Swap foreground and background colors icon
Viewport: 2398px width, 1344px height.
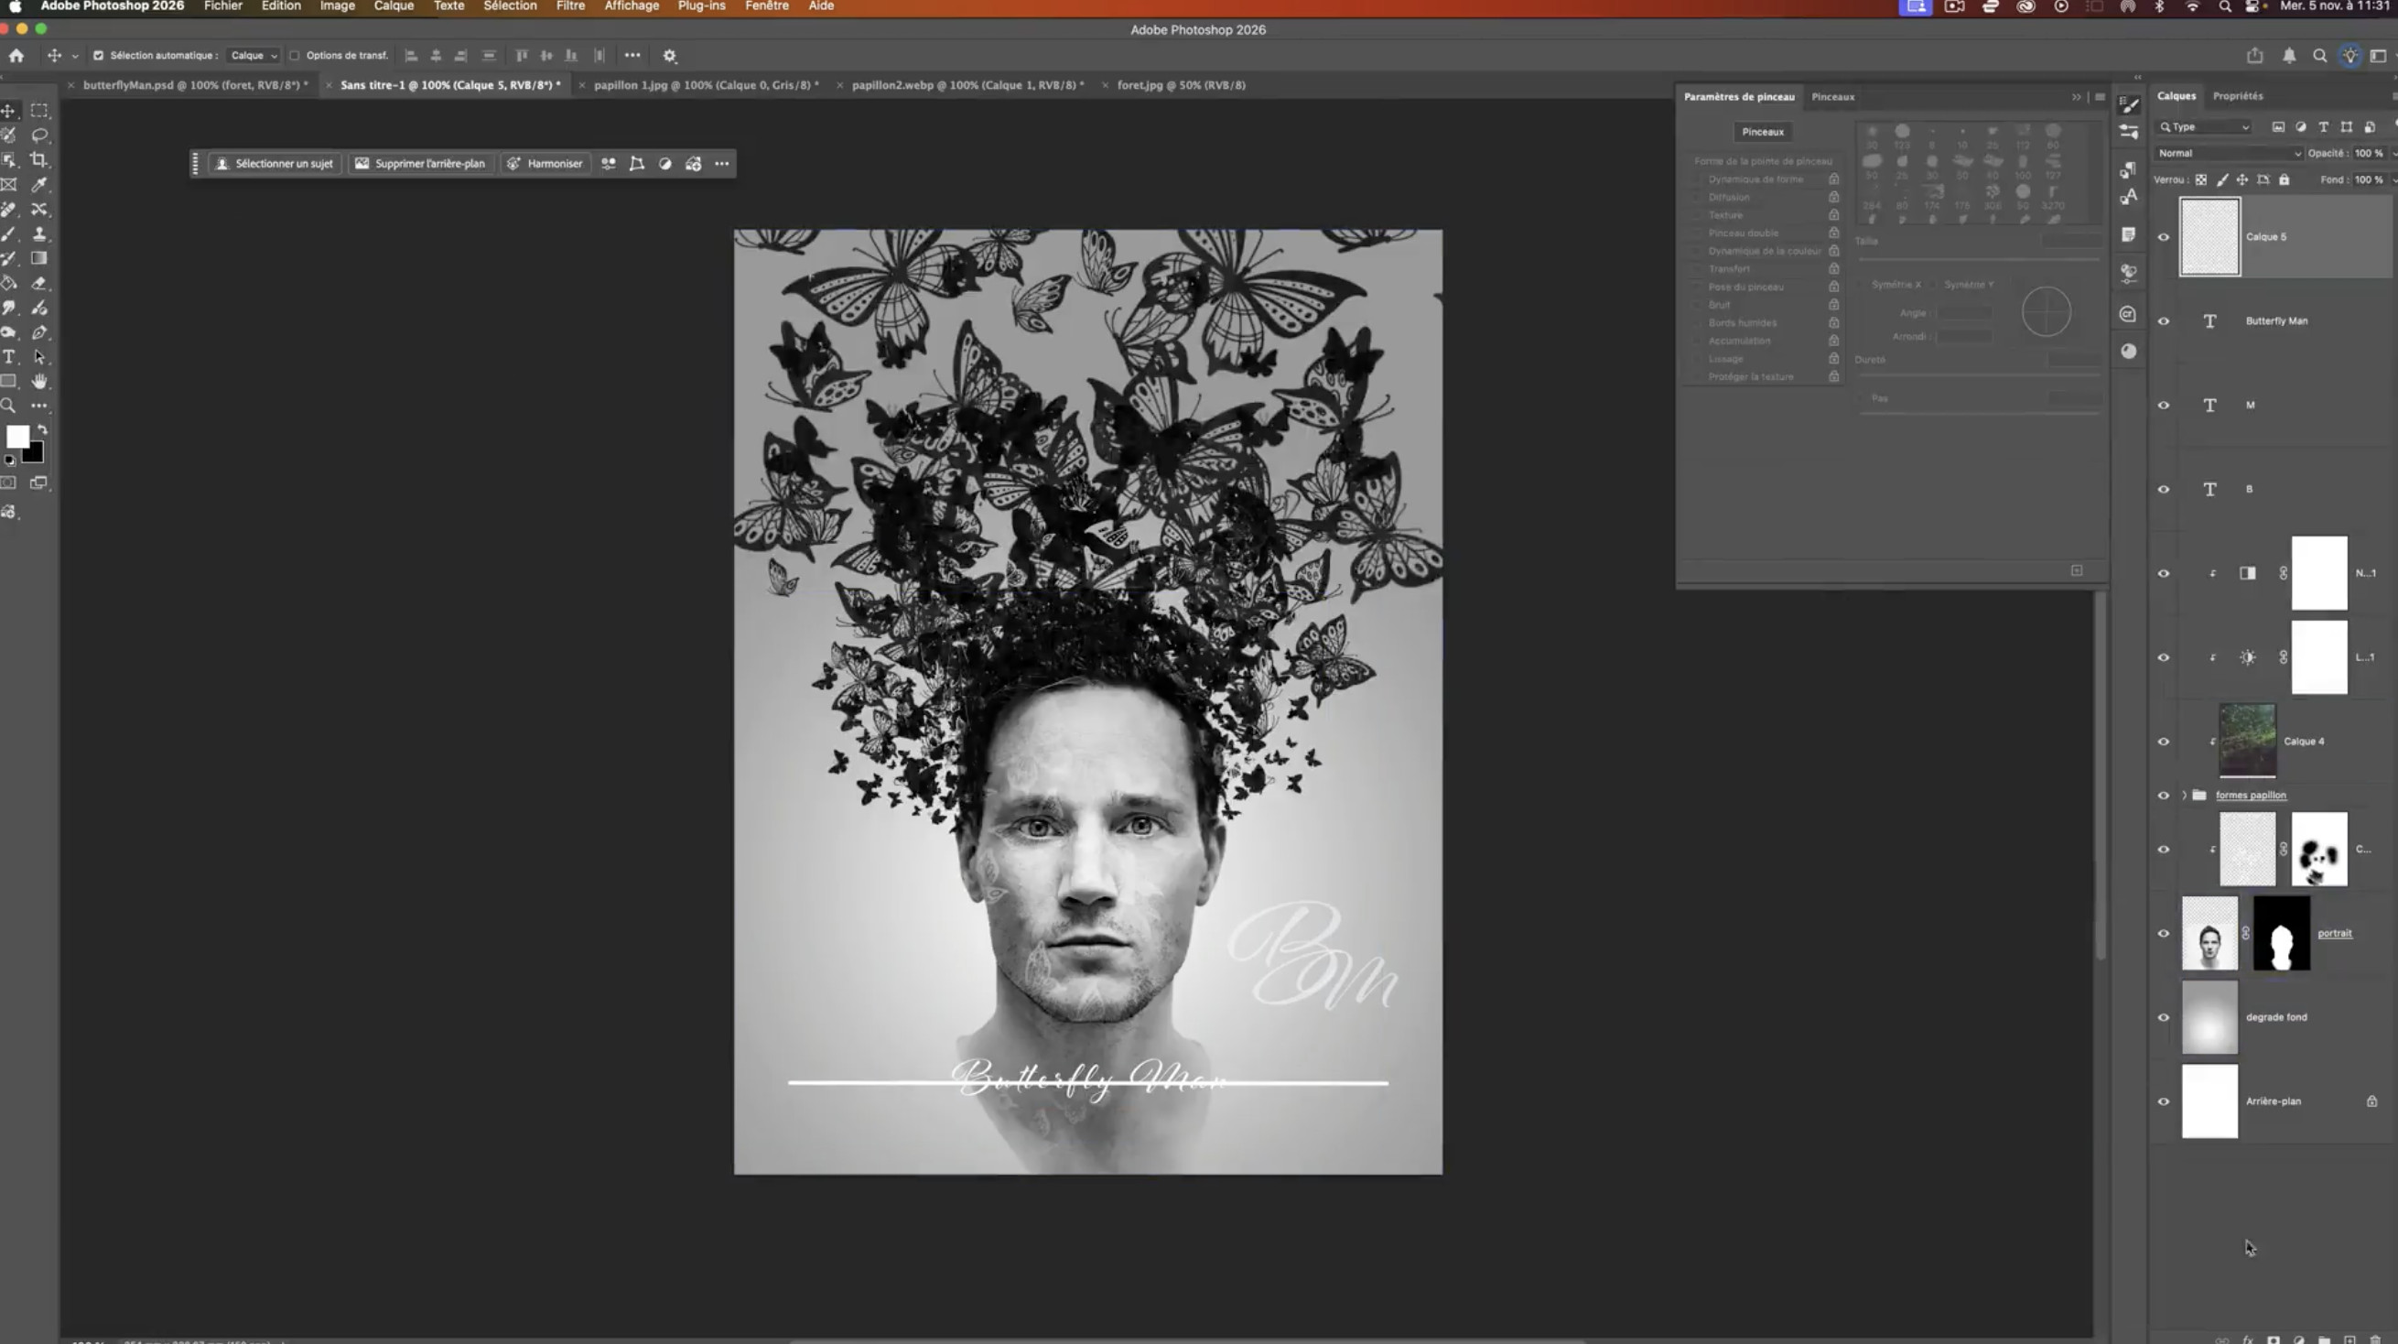[x=43, y=429]
